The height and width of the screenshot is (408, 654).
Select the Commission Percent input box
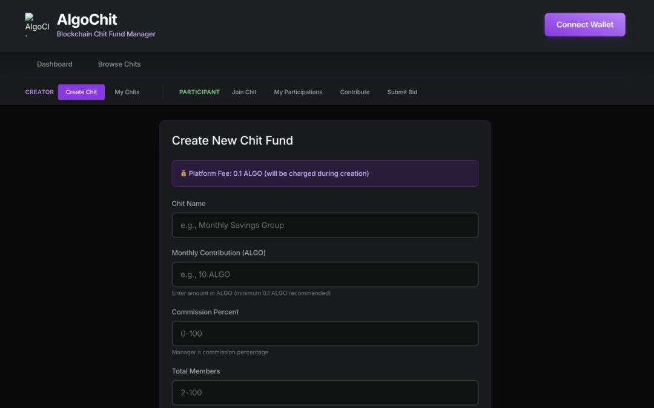[325, 334]
